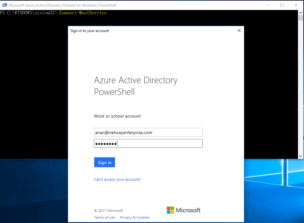This screenshot has height=223, width=304.
Task: Click the Sign in to your account title
Action: coord(90,31)
